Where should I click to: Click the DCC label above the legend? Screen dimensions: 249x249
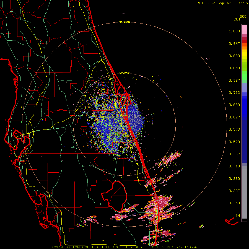pyautogui.click(x=243, y=17)
